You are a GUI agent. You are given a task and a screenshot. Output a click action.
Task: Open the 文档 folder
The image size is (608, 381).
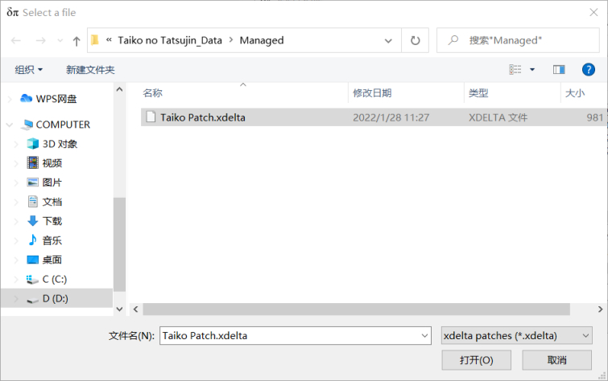click(x=52, y=202)
